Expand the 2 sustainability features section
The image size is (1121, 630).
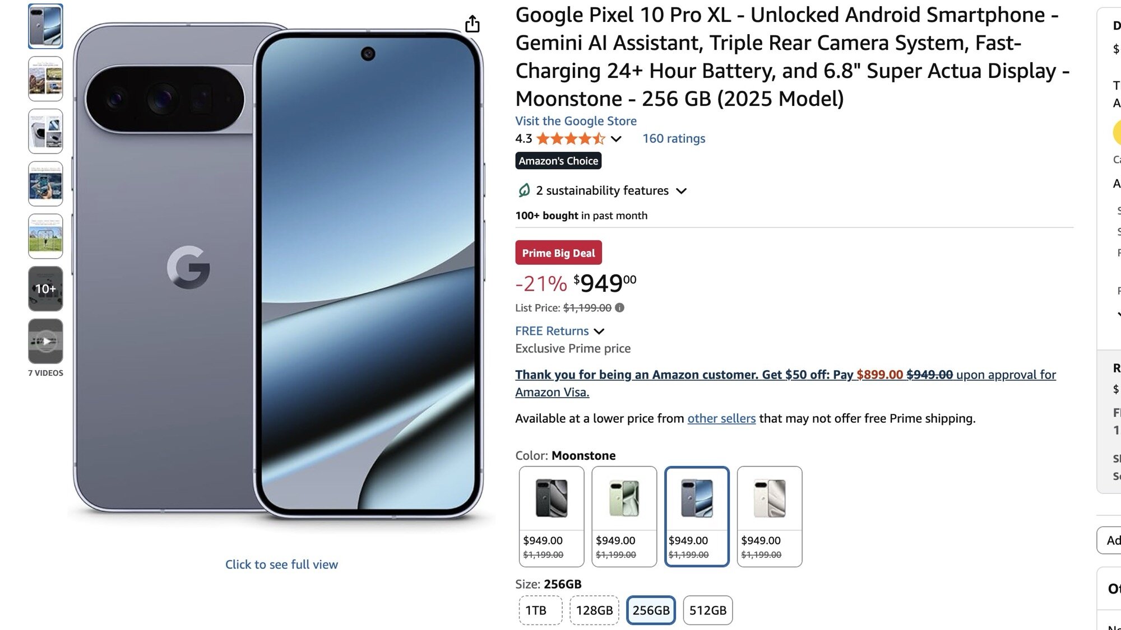click(x=682, y=190)
